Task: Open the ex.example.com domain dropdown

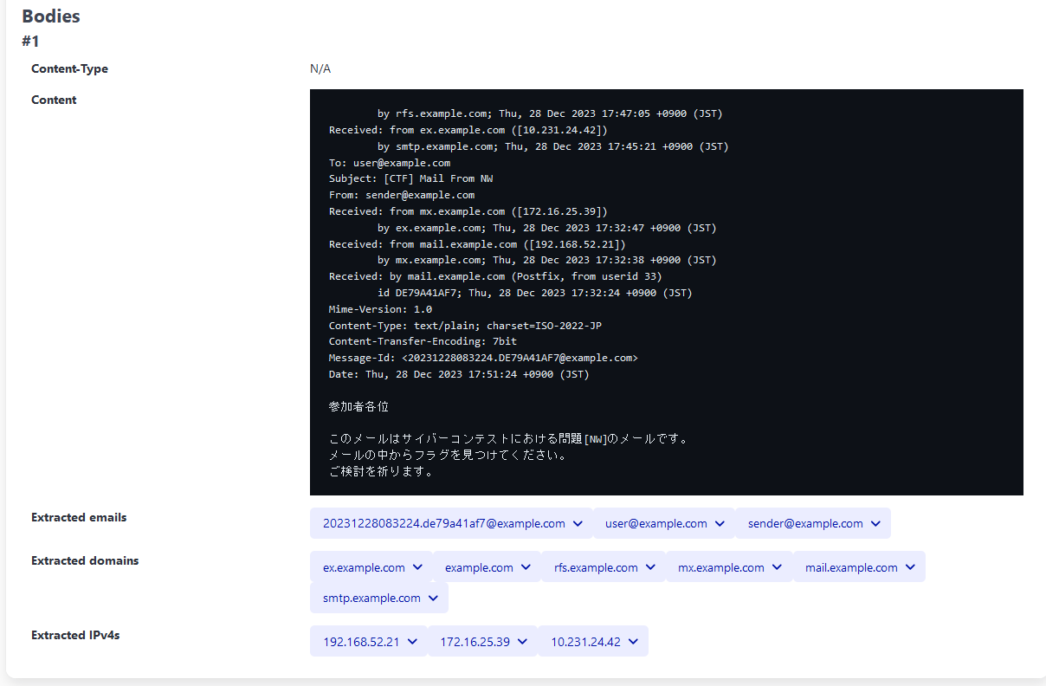Action: pos(416,566)
